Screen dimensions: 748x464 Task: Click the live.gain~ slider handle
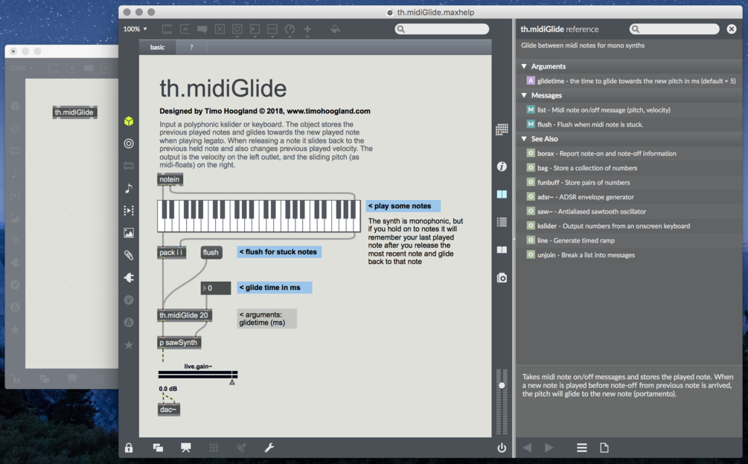coord(232,381)
